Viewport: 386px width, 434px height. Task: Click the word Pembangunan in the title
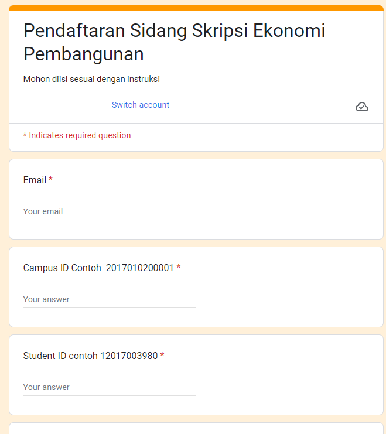[x=84, y=54]
